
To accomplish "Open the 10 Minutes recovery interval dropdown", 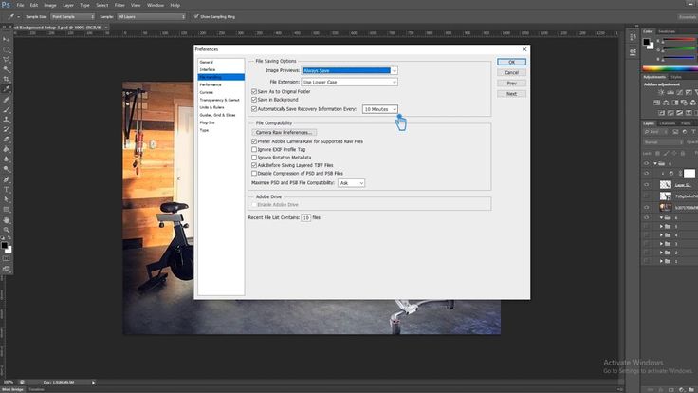I will click(380, 109).
